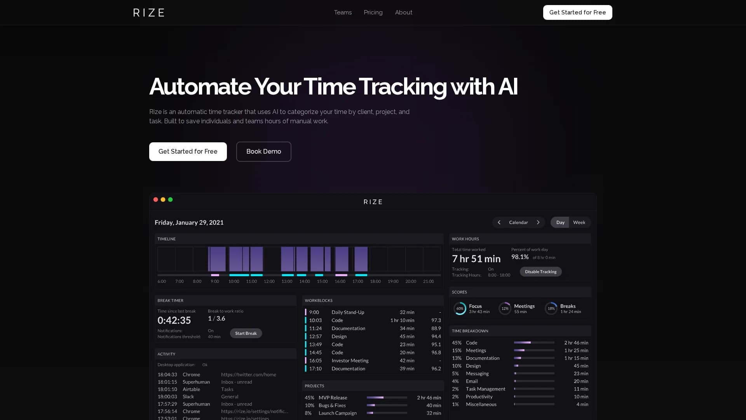Click the Email breakdown row label

point(472,381)
